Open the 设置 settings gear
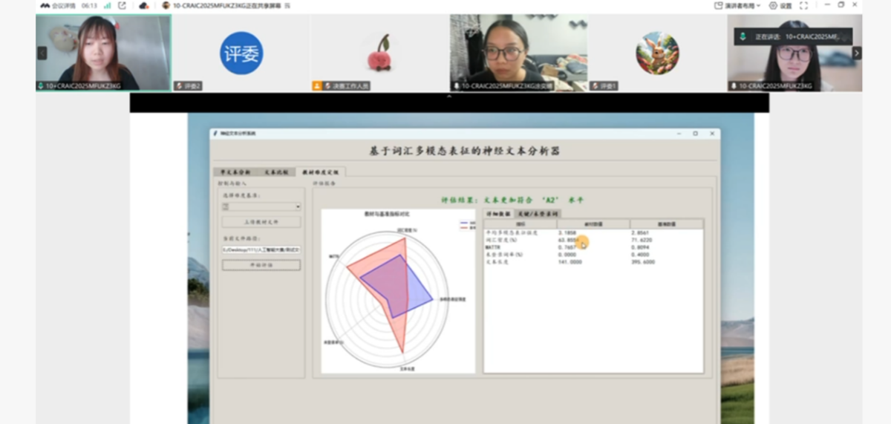The width and height of the screenshot is (891, 424). 780,5
